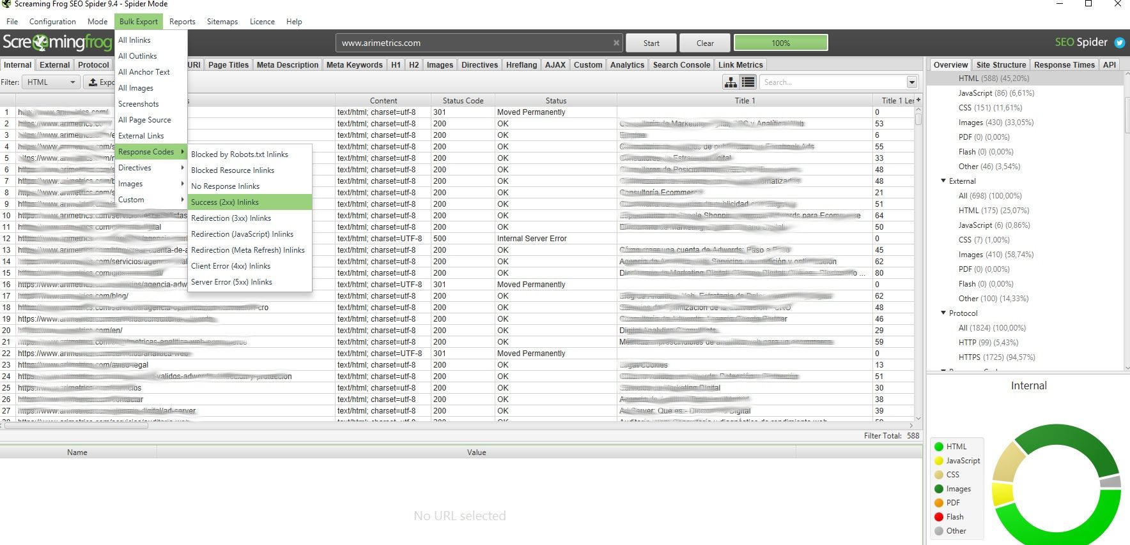Screen dimensions: 1130x545
Task: Click HTML green legend swatch
Action: pos(939,447)
